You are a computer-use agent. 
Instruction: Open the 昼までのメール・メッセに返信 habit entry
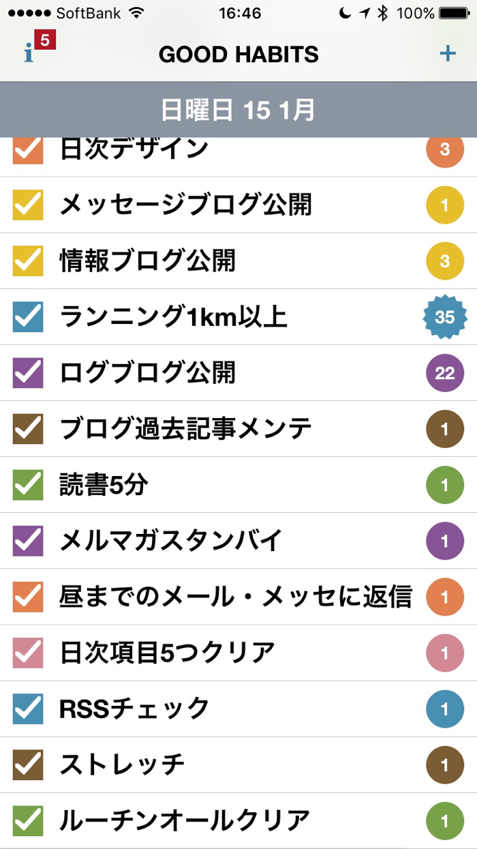coord(235,597)
